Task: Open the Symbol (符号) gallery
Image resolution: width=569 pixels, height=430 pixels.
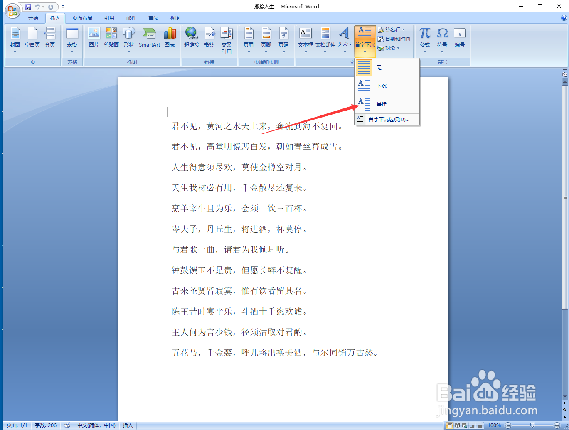Action: pos(442,39)
